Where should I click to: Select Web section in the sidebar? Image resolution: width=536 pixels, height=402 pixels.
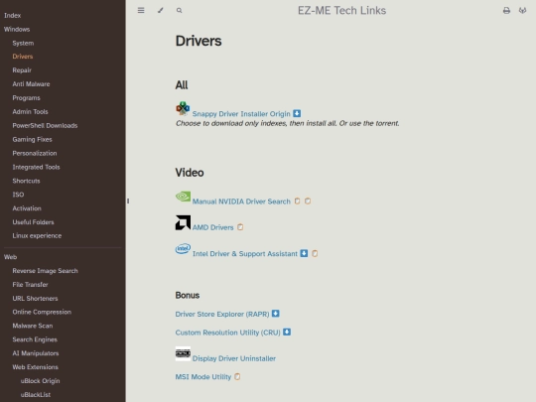coord(10,257)
